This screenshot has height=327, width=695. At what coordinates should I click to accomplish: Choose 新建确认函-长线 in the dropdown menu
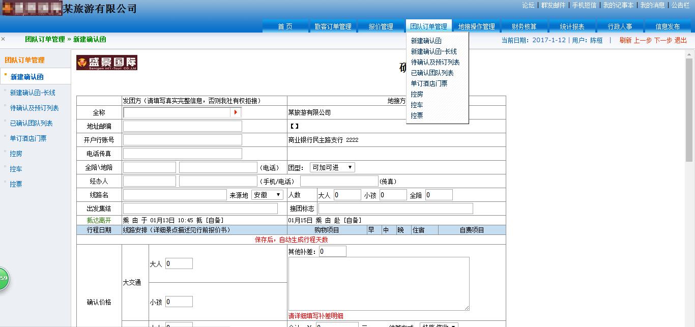pyautogui.click(x=433, y=51)
